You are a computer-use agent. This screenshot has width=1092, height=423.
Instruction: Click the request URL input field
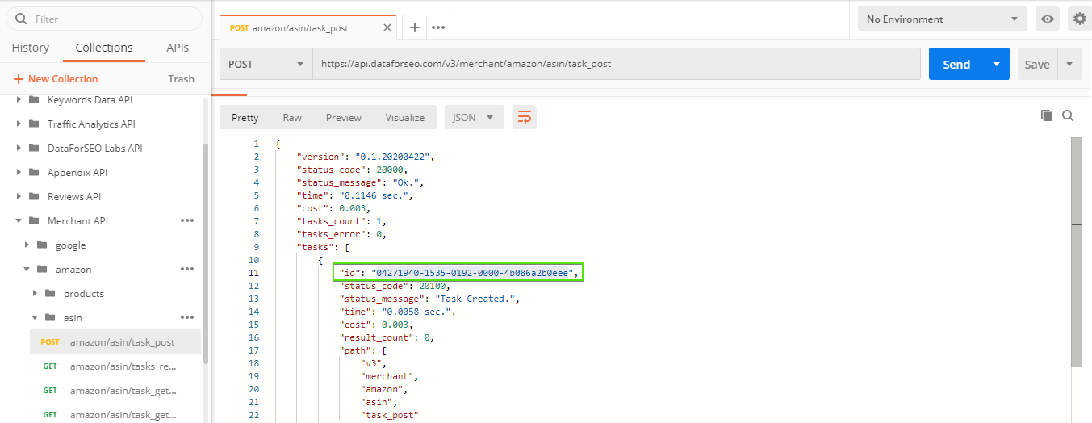pyautogui.click(x=617, y=64)
